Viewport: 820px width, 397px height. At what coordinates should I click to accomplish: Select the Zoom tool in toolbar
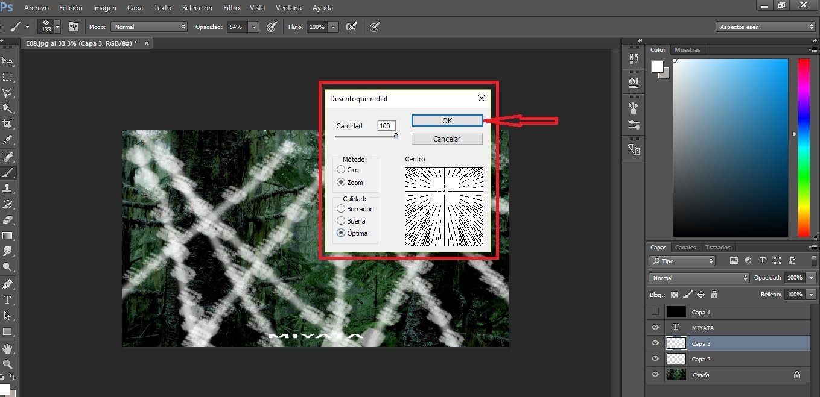[8, 364]
